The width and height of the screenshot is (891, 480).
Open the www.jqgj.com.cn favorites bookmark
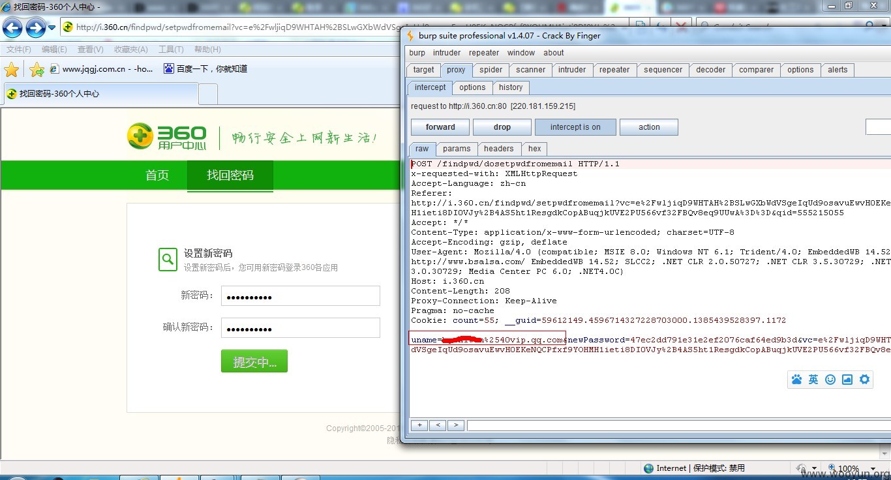pyautogui.click(x=101, y=69)
